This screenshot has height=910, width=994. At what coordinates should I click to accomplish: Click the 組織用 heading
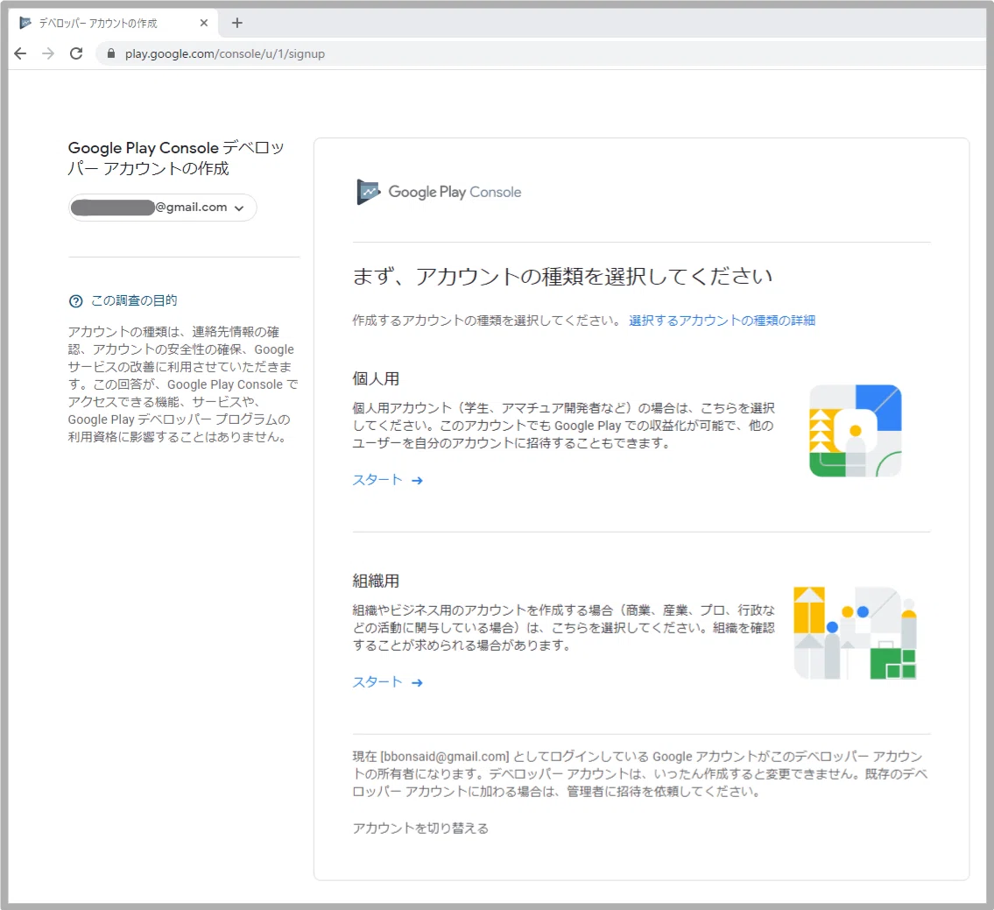[x=376, y=581]
